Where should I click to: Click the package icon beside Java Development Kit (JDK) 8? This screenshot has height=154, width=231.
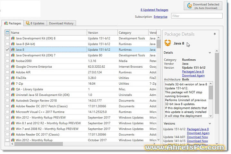coord(13,38)
